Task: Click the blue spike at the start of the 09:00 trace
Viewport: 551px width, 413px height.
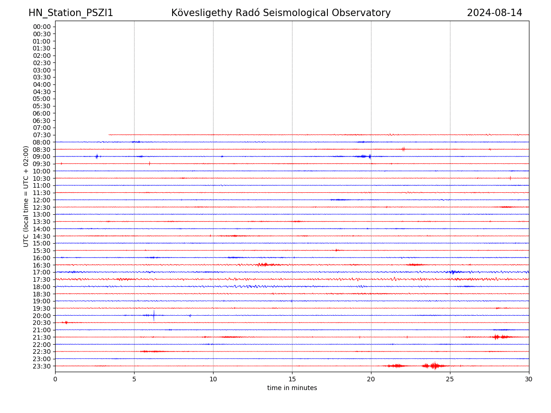Action: click(96, 156)
